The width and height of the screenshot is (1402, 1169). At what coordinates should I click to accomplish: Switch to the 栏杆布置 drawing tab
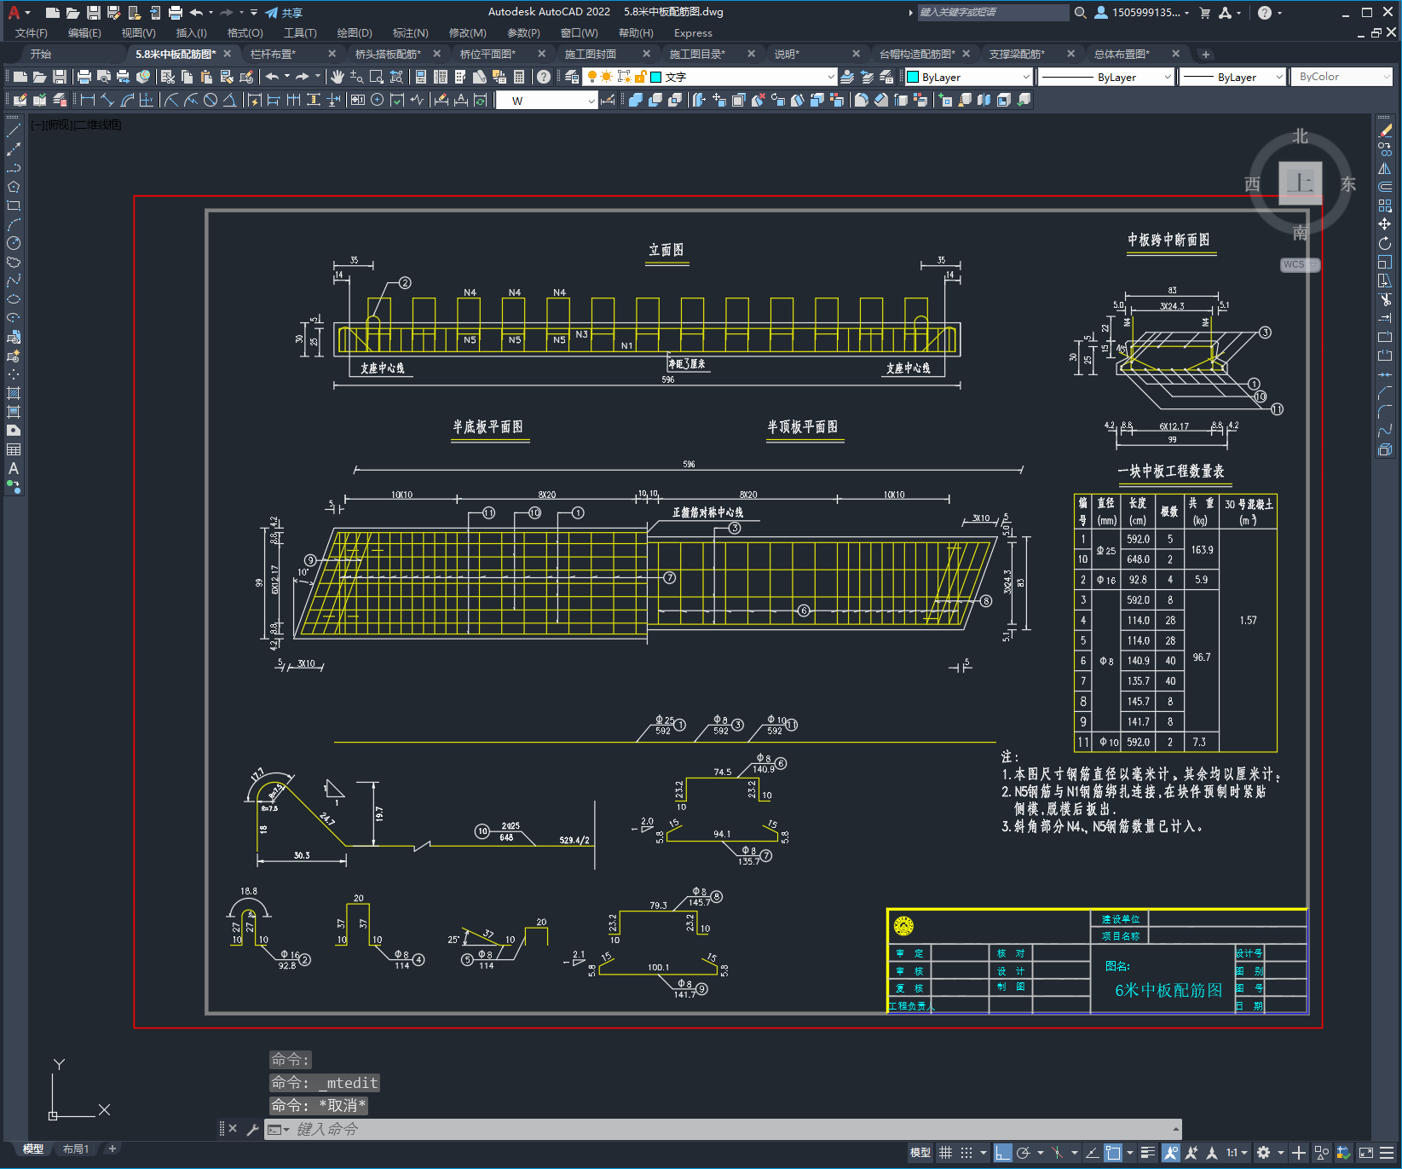point(273,54)
